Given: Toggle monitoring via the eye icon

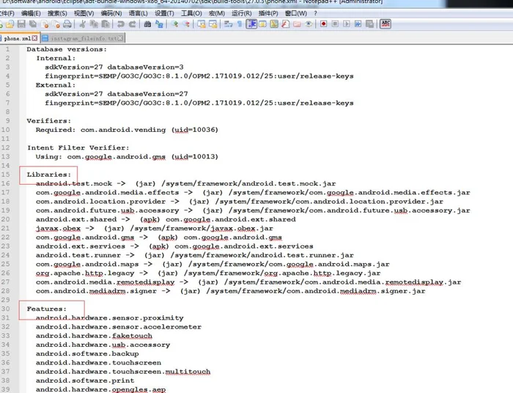Looking at the screenshot, I should (x=309, y=24).
